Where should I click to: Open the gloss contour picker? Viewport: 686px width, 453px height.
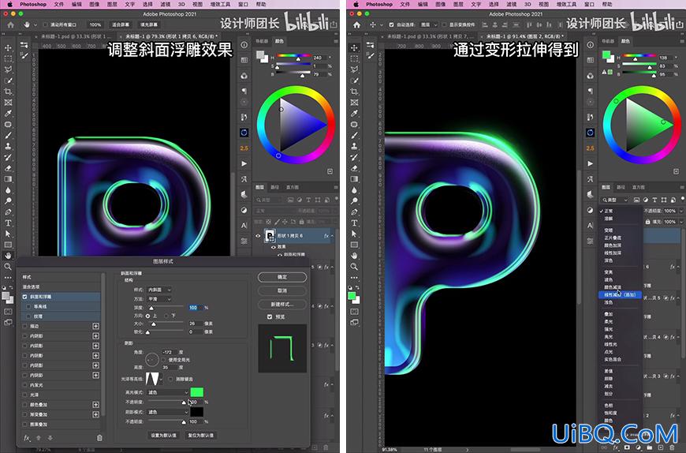coord(154,379)
